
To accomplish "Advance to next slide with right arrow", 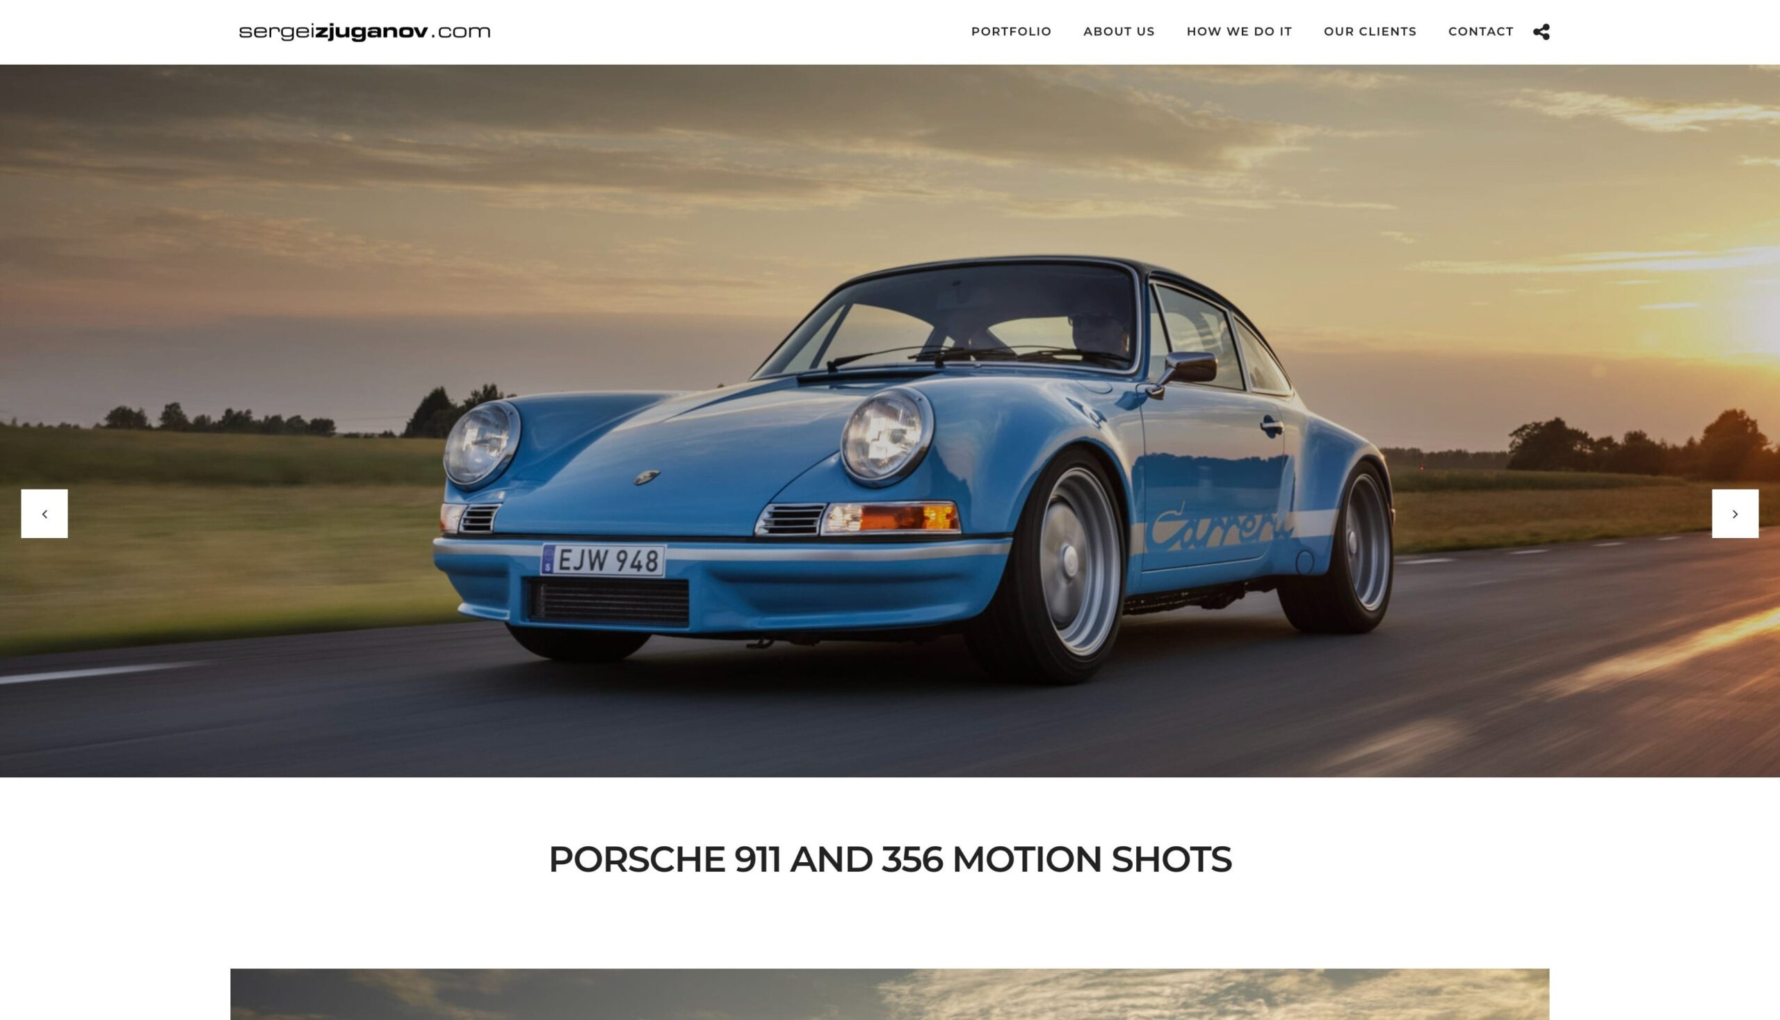I will tap(1735, 514).
